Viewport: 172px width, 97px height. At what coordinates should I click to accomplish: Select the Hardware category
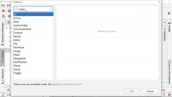click(x=33, y=47)
